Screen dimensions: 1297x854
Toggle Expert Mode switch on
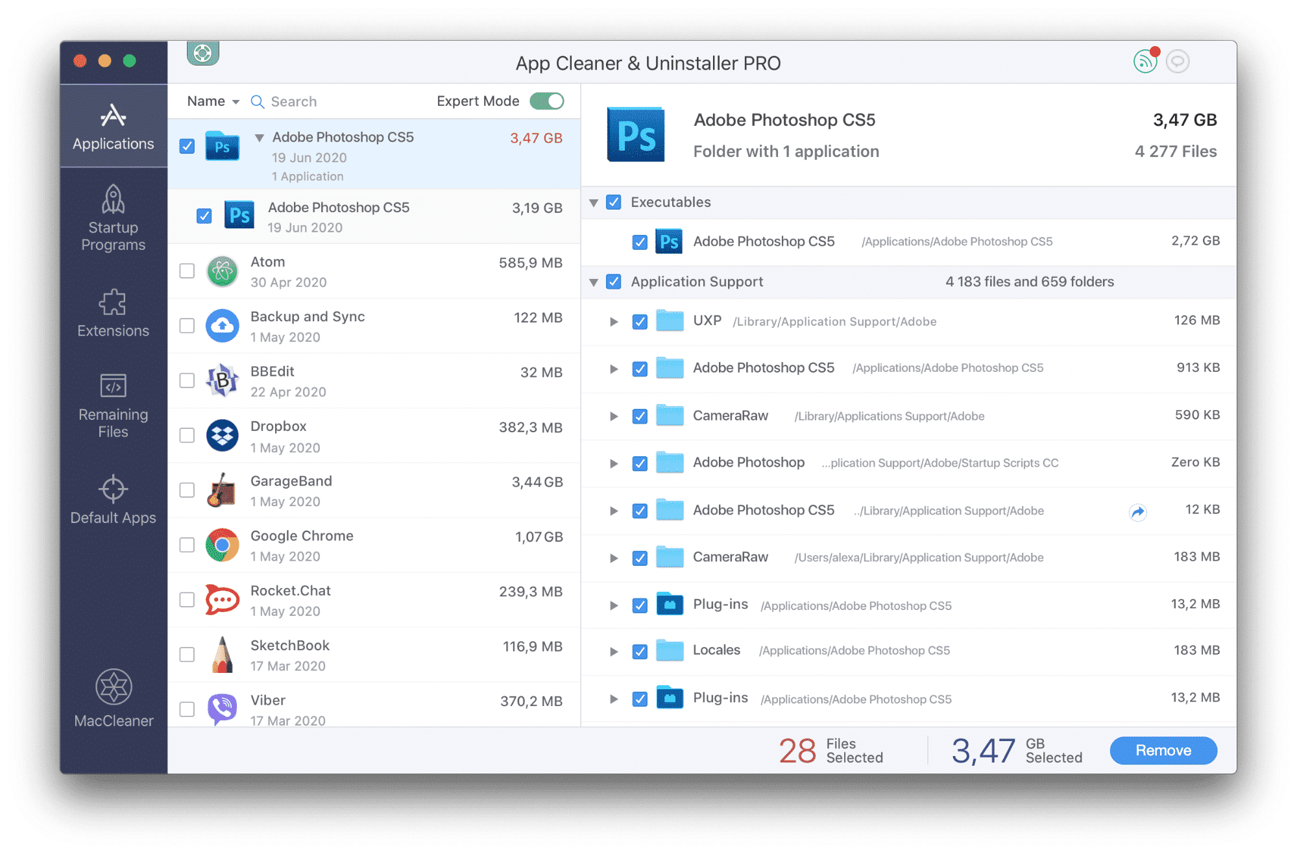point(549,102)
